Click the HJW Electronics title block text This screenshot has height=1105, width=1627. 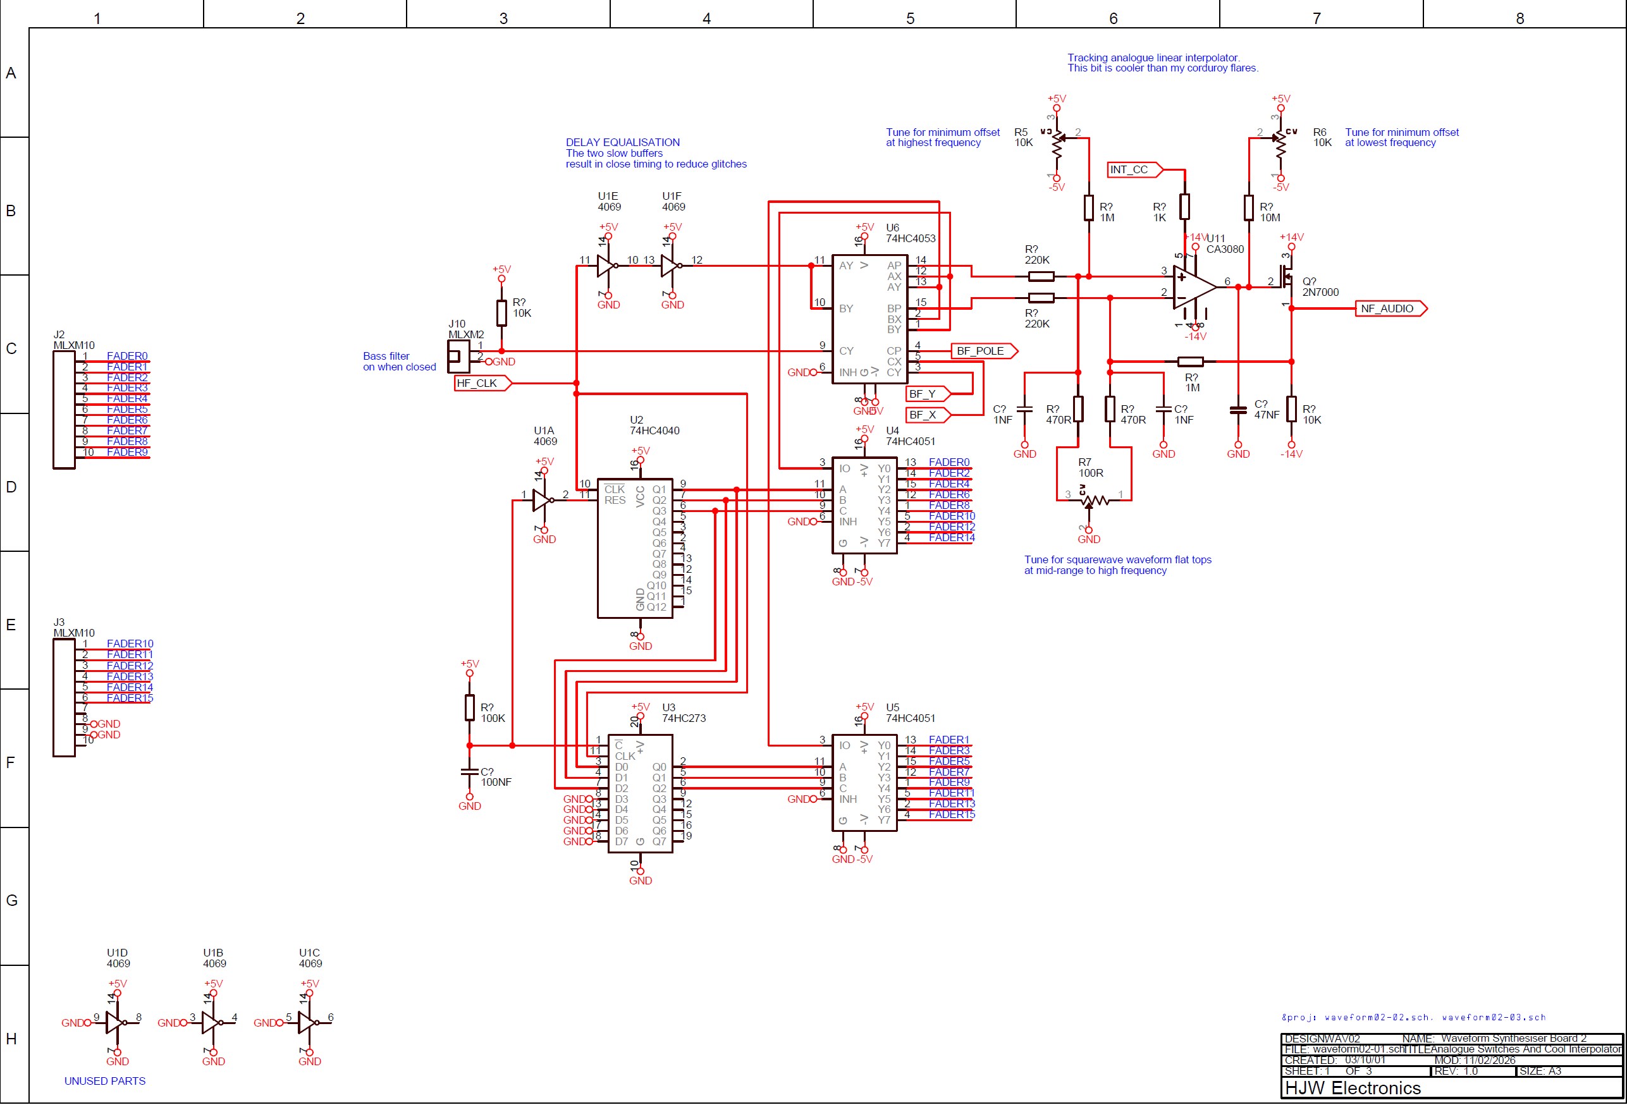tap(1353, 1087)
